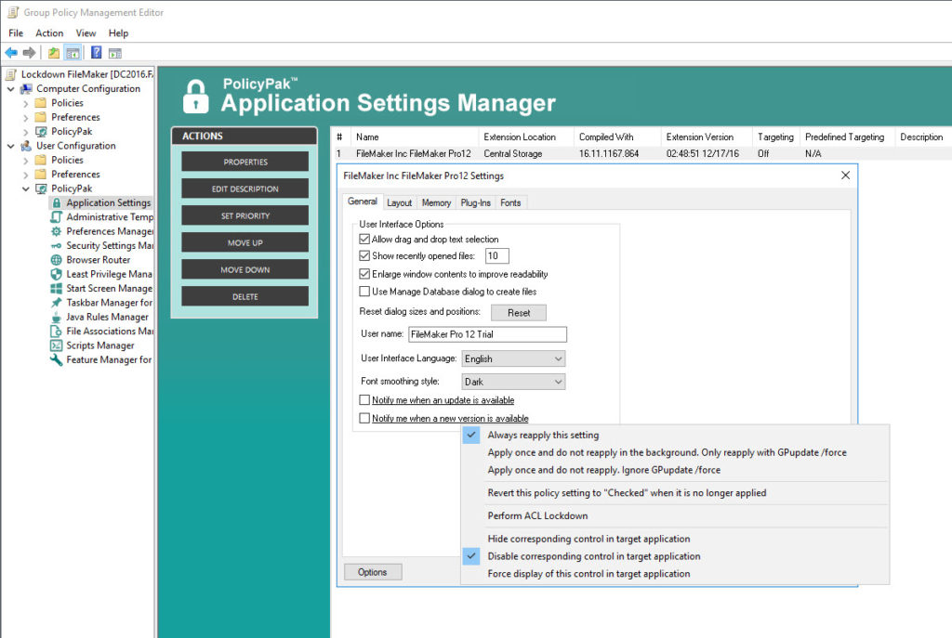Image resolution: width=952 pixels, height=638 pixels.
Task: Check Notify me when an update is available
Action: click(x=364, y=400)
